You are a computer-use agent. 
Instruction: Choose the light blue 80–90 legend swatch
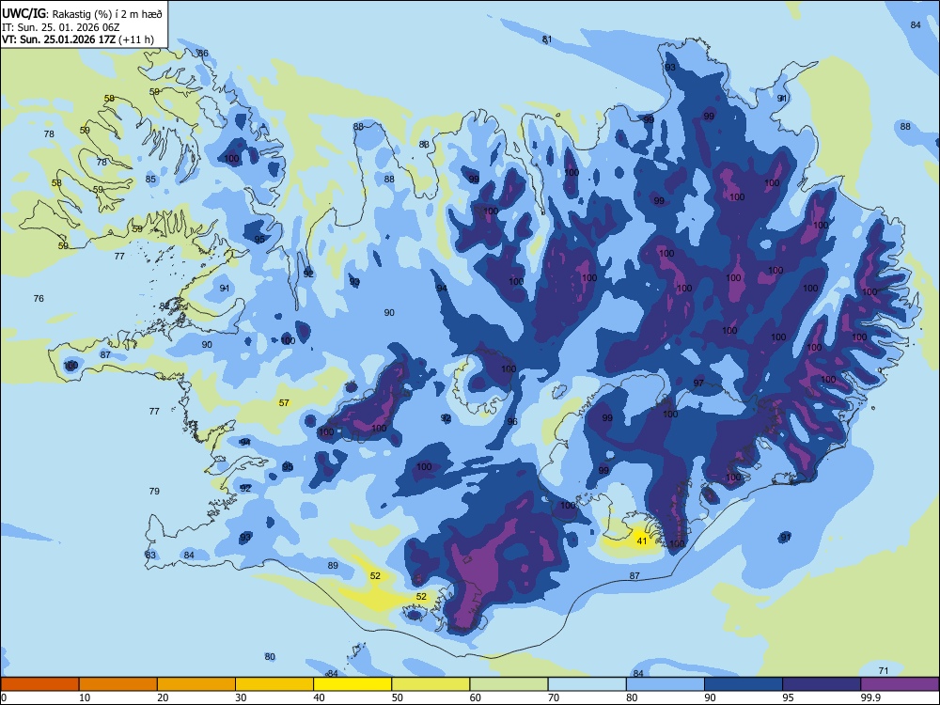coord(665,684)
